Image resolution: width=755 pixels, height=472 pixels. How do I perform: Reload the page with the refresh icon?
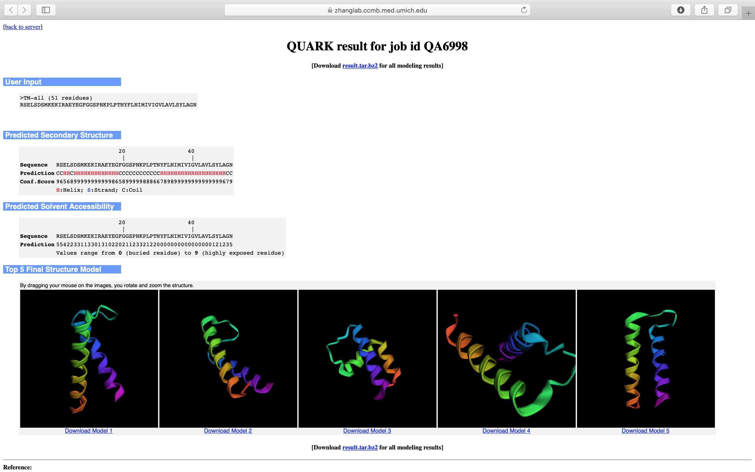(x=524, y=10)
